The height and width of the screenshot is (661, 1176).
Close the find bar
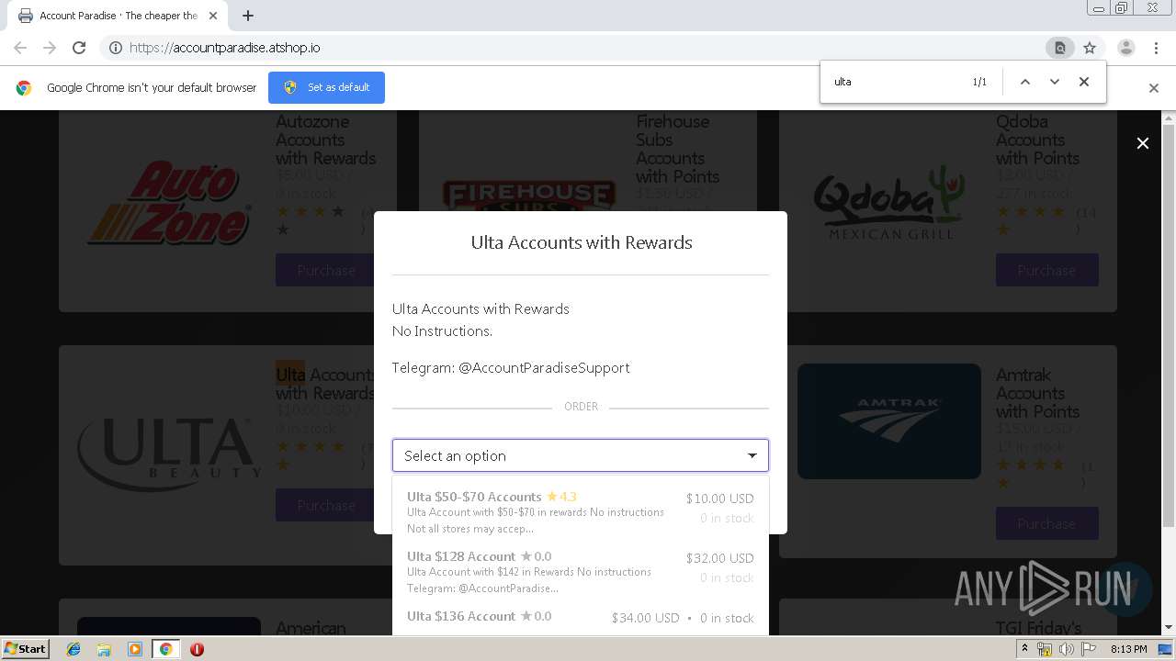click(x=1084, y=82)
